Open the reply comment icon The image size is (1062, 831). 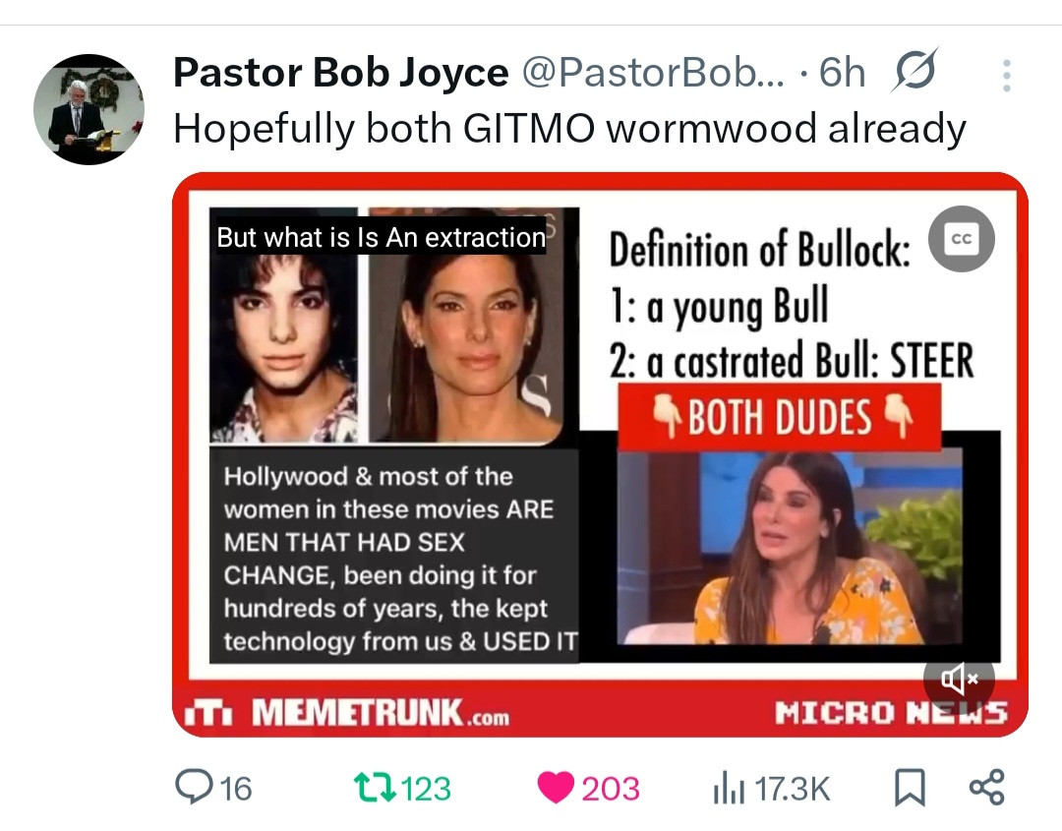[194, 787]
